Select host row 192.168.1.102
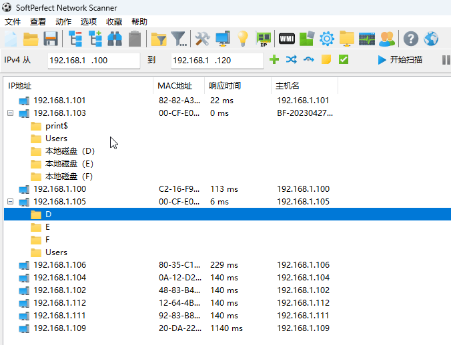Image resolution: width=451 pixels, height=345 pixels. [228, 290]
